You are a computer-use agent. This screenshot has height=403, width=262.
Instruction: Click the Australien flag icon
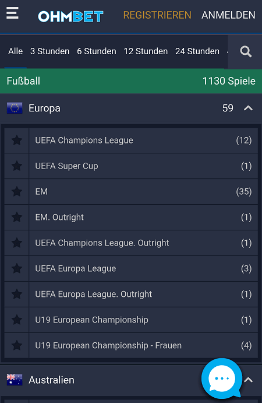(15, 380)
